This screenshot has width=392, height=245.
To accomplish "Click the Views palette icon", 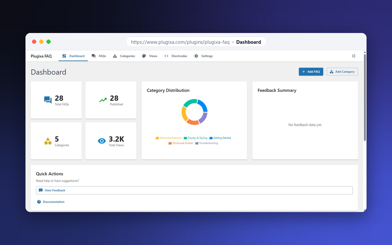I will [144, 56].
